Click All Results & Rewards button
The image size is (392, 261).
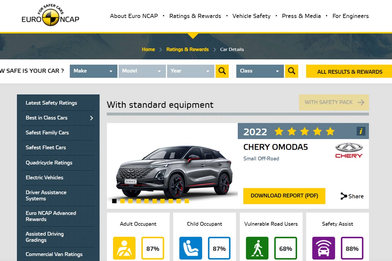350,72
